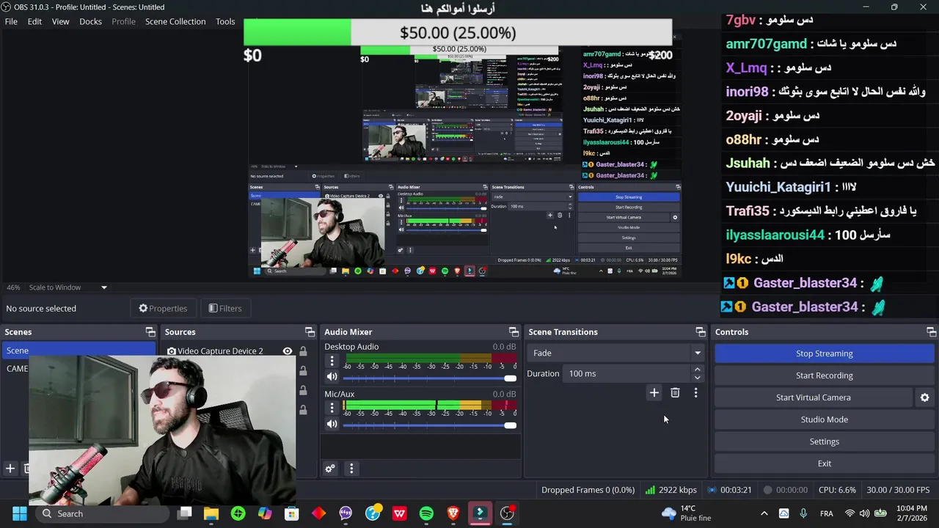Enable Studio Mode
Screen dimensions: 939x528
[824, 419]
